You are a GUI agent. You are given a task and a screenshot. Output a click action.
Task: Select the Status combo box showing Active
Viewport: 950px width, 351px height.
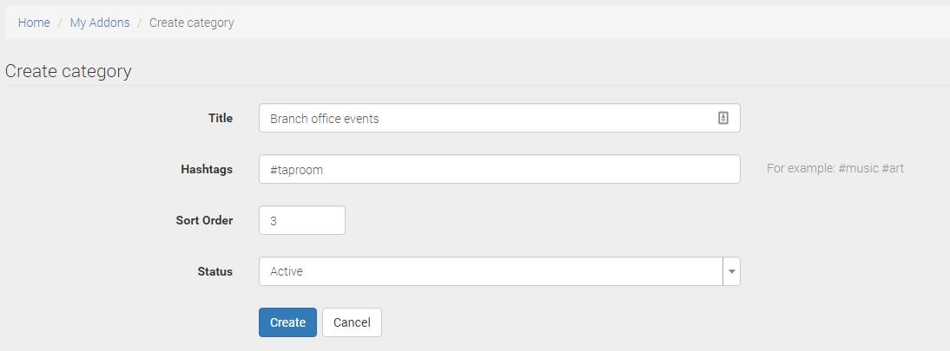[491, 271]
